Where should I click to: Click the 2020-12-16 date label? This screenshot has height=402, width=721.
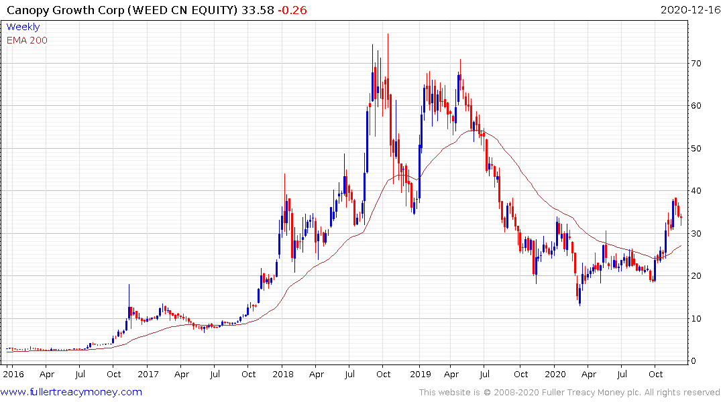point(690,10)
